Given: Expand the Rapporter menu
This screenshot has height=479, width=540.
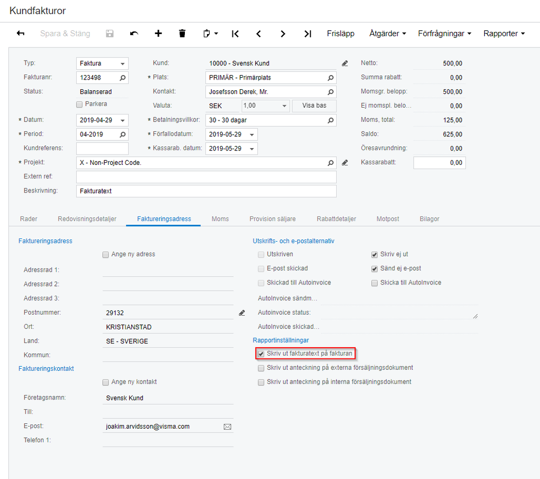Looking at the screenshot, I should pyautogui.click(x=504, y=34).
